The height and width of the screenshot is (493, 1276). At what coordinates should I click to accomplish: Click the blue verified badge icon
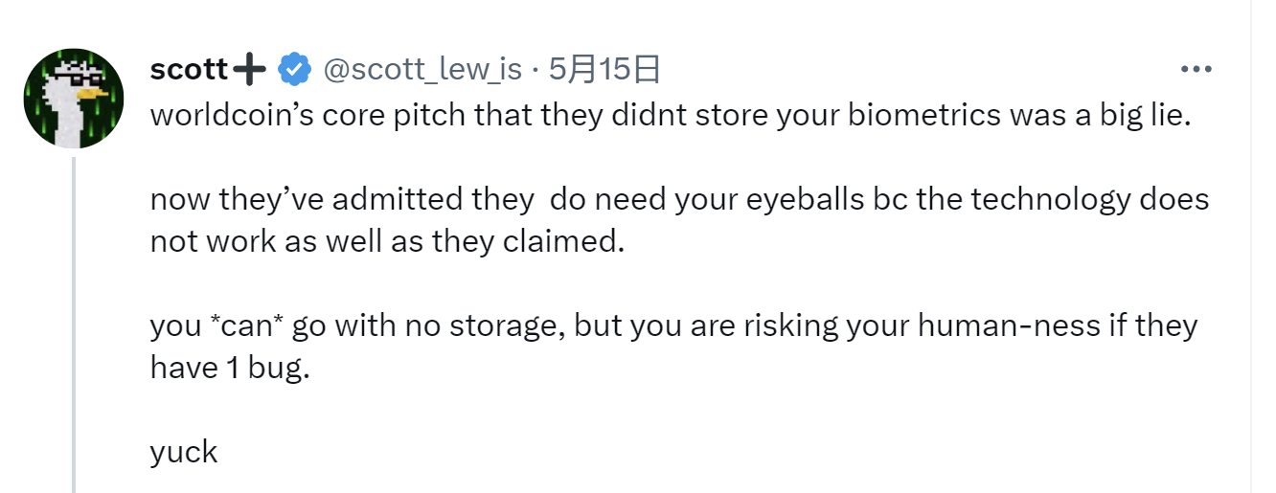coord(293,69)
